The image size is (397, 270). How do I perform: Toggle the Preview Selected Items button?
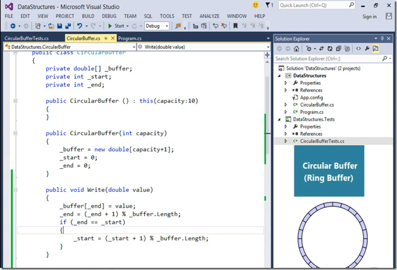click(375, 49)
